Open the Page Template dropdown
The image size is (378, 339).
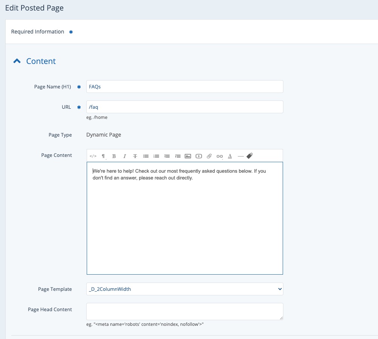[x=185, y=289]
